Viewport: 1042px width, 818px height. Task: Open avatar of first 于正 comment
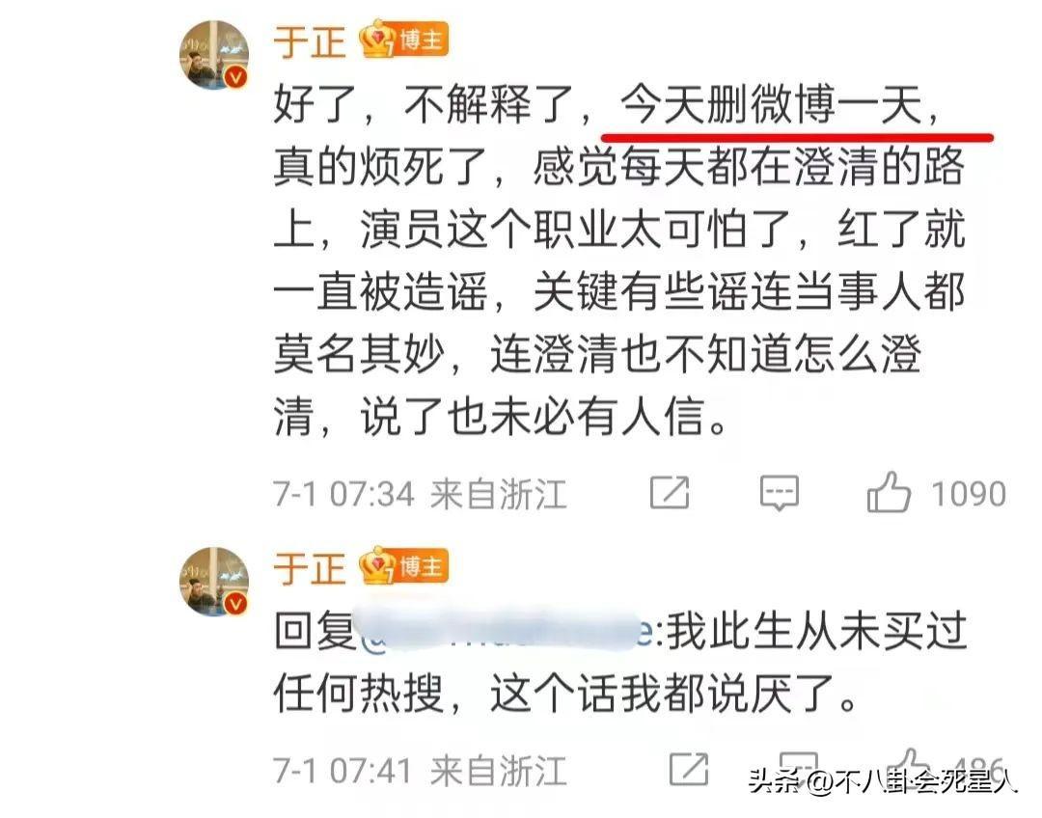point(214,54)
